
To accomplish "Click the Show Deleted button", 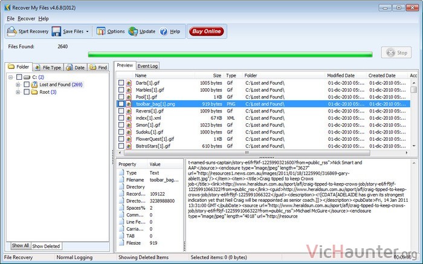I will (46, 246).
